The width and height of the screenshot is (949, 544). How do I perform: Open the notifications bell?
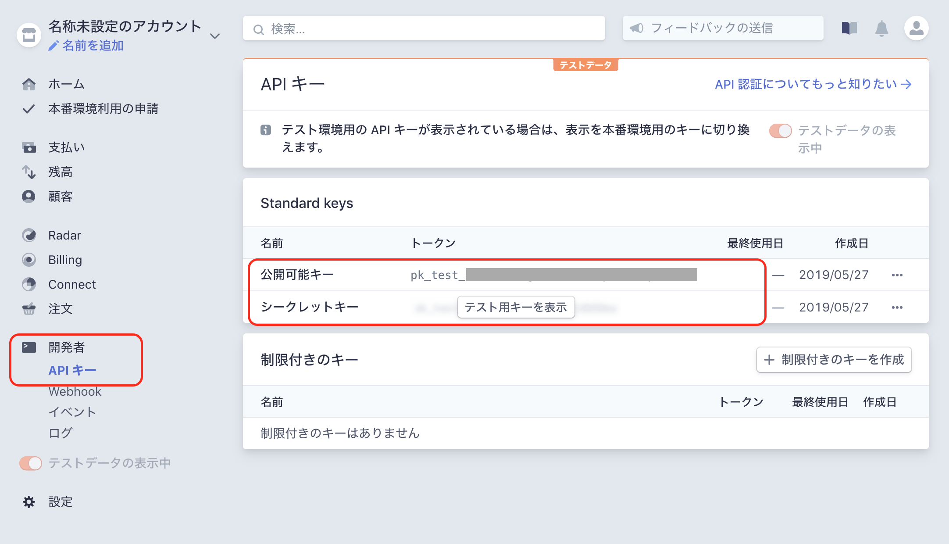coord(881,28)
